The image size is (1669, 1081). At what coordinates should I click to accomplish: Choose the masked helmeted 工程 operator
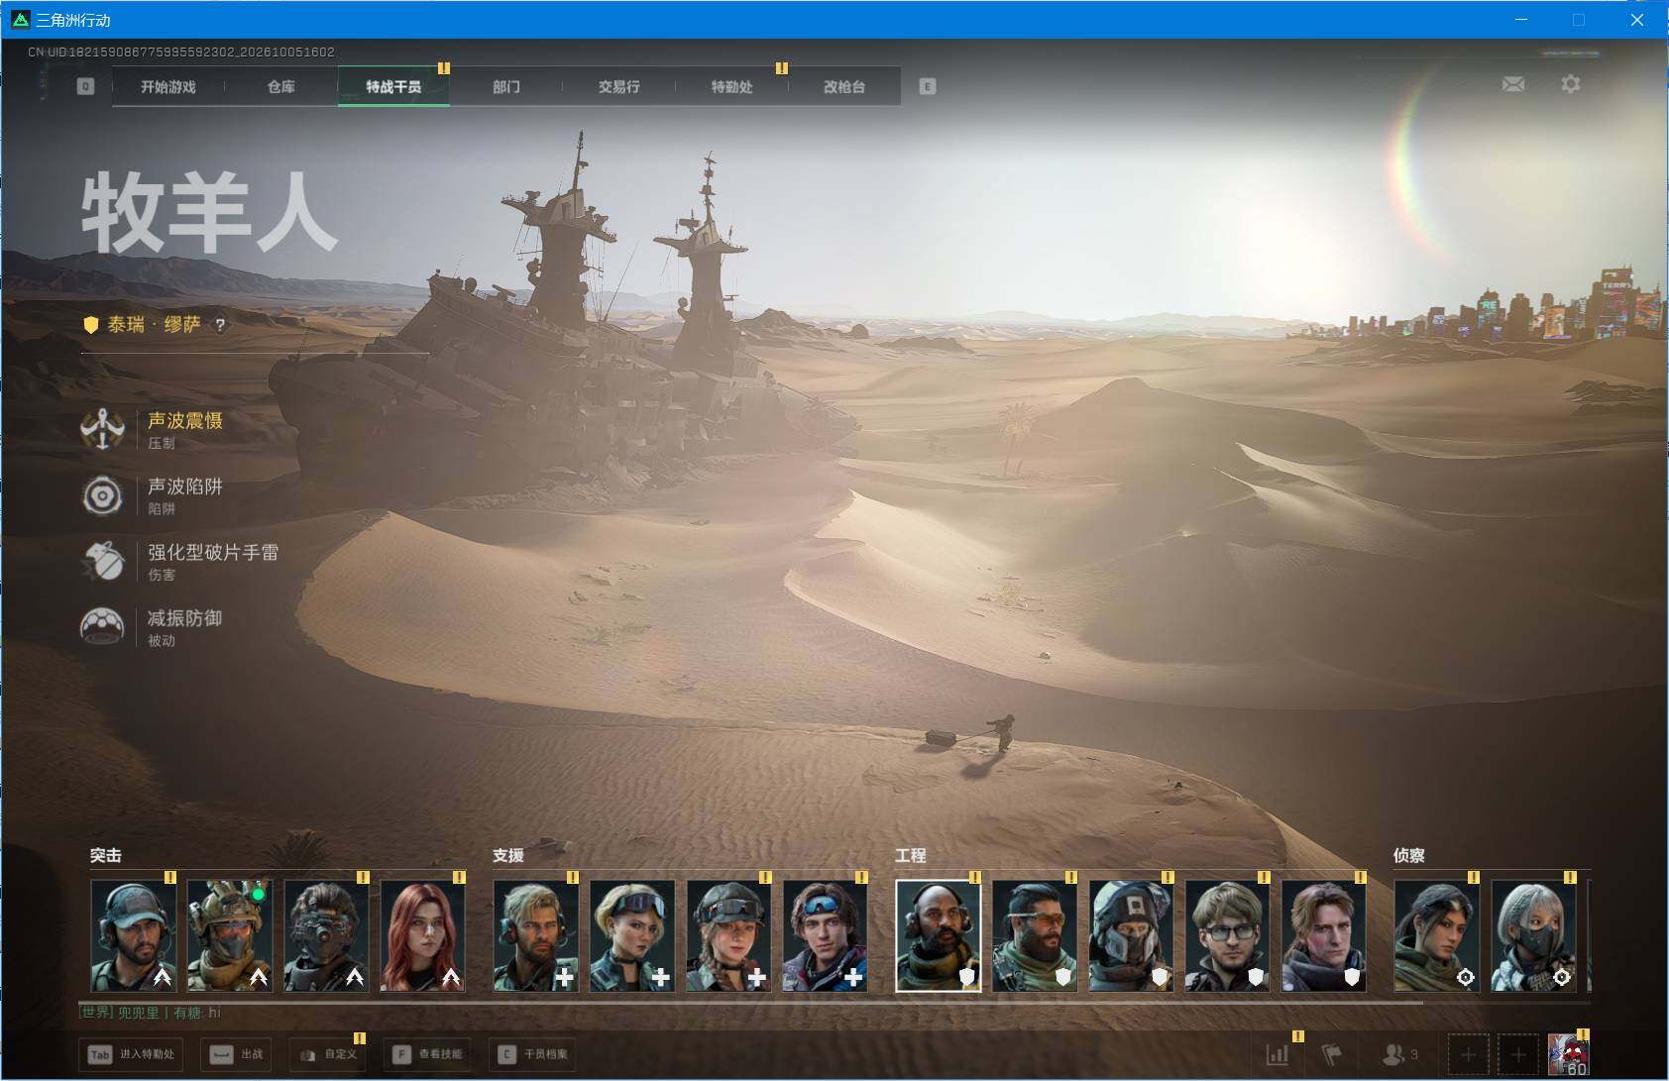(x=1131, y=935)
